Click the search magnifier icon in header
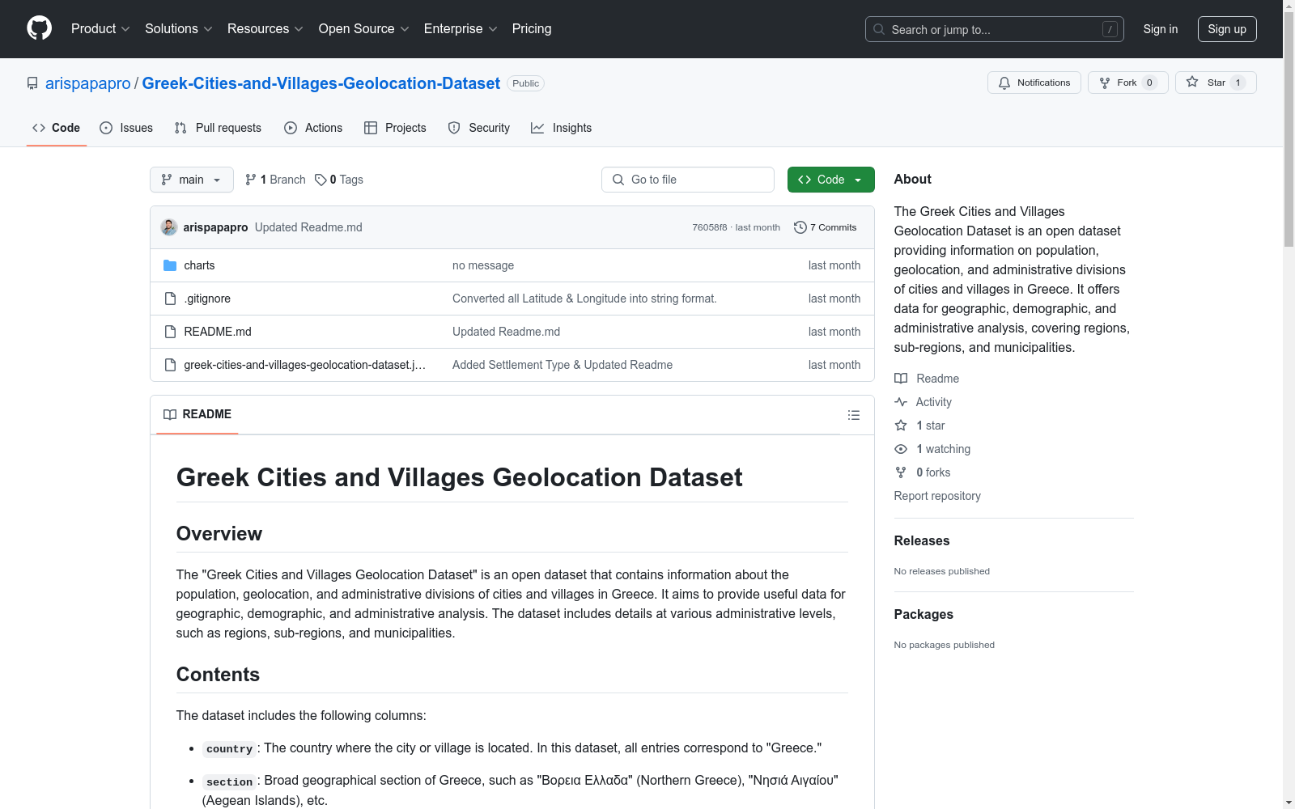 [879, 29]
